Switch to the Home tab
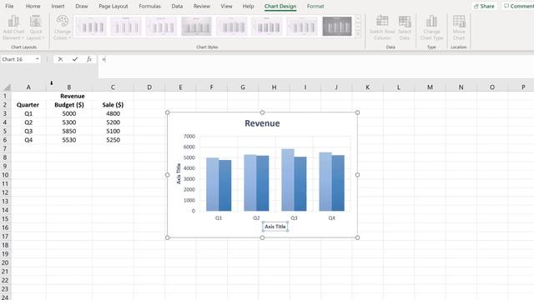This screenshot has width=534, height=300. (33, 6)
